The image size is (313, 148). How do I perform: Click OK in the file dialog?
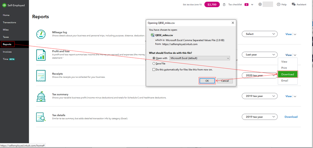(207, 81)
